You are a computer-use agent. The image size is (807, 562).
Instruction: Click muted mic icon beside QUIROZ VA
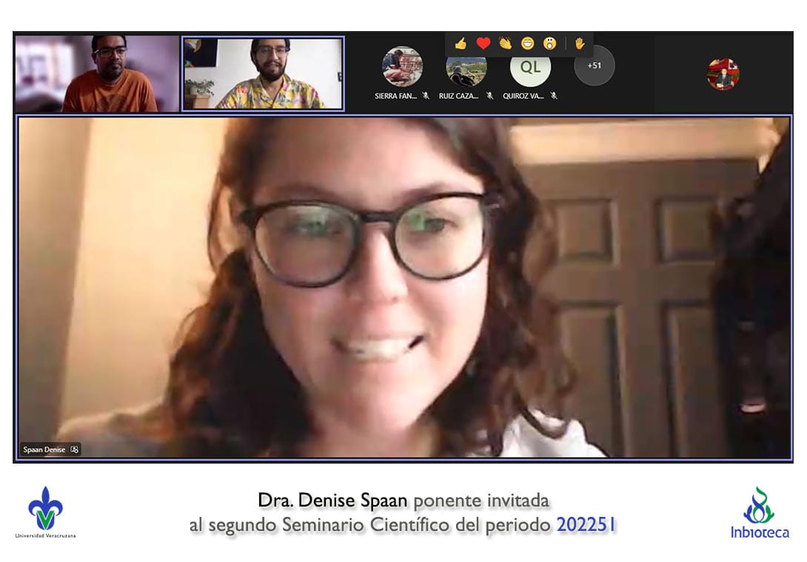coord(554,95)
